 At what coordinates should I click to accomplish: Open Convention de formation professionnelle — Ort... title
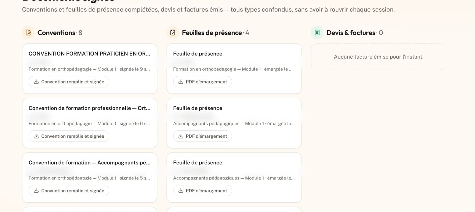[89, 108]
